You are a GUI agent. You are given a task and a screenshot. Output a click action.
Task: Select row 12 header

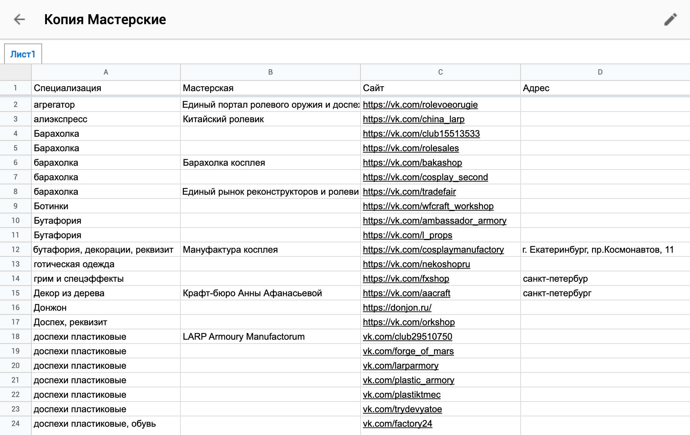pos(16,250)
